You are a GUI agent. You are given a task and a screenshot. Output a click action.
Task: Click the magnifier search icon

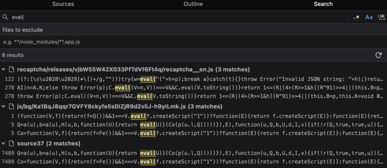pos(5,17)
